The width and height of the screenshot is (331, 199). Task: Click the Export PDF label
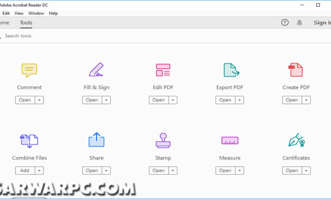230,87
